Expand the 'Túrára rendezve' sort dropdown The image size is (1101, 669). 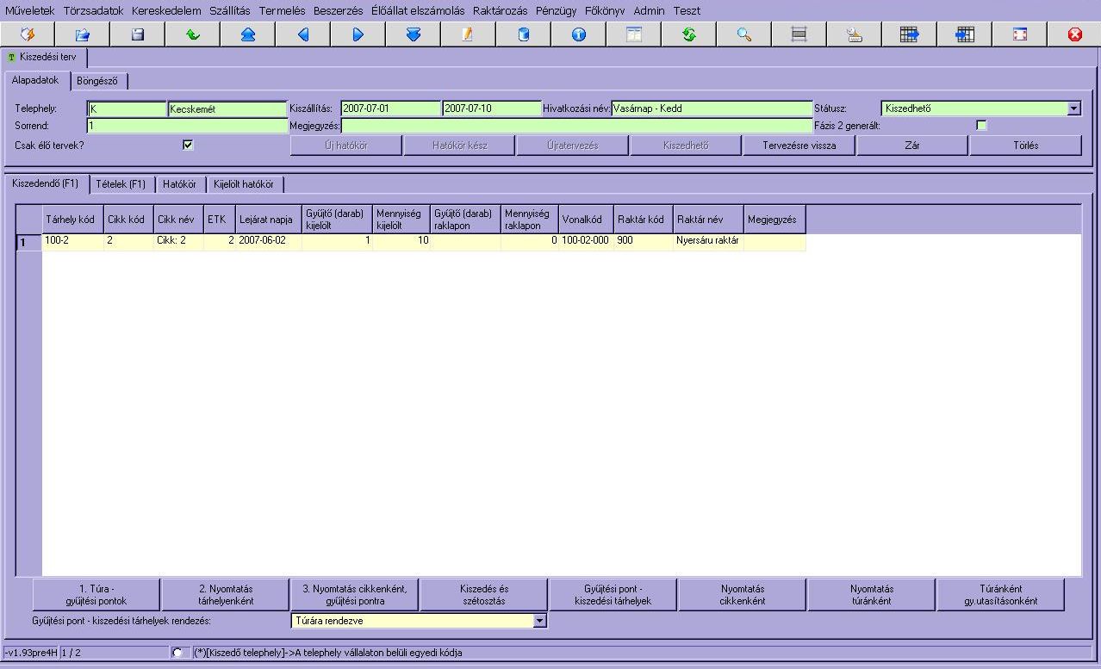pos(539,621)
